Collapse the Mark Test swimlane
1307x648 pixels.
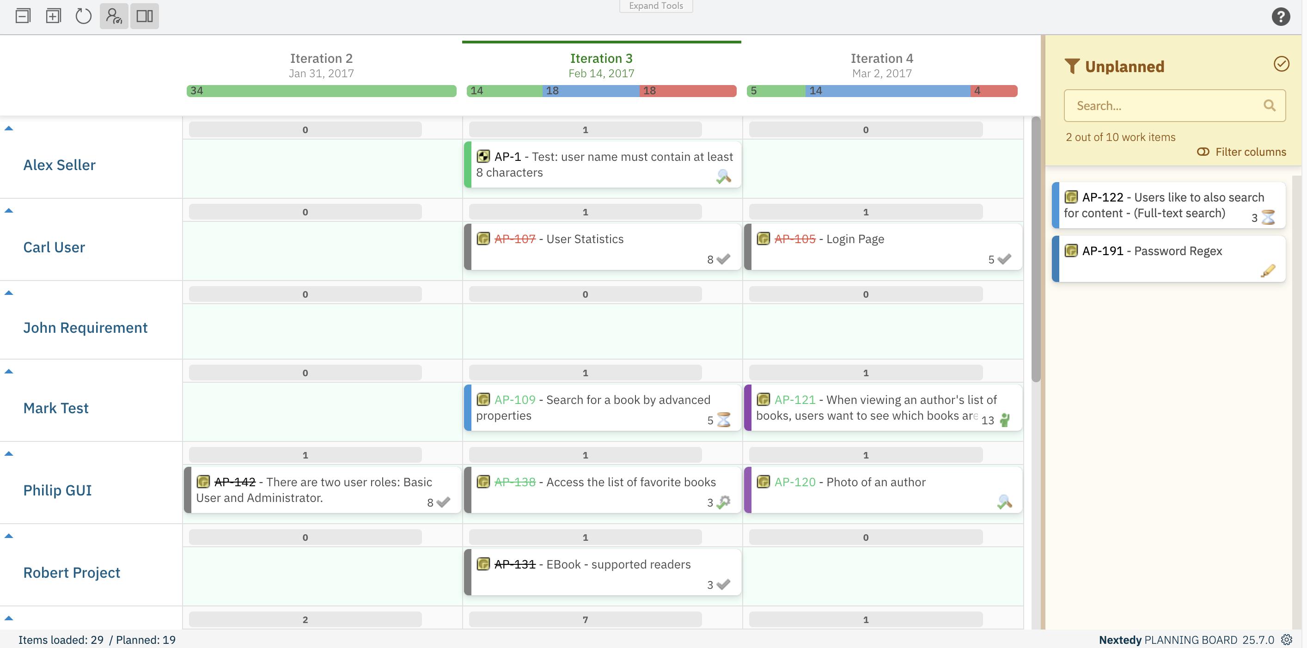point(9,372)
